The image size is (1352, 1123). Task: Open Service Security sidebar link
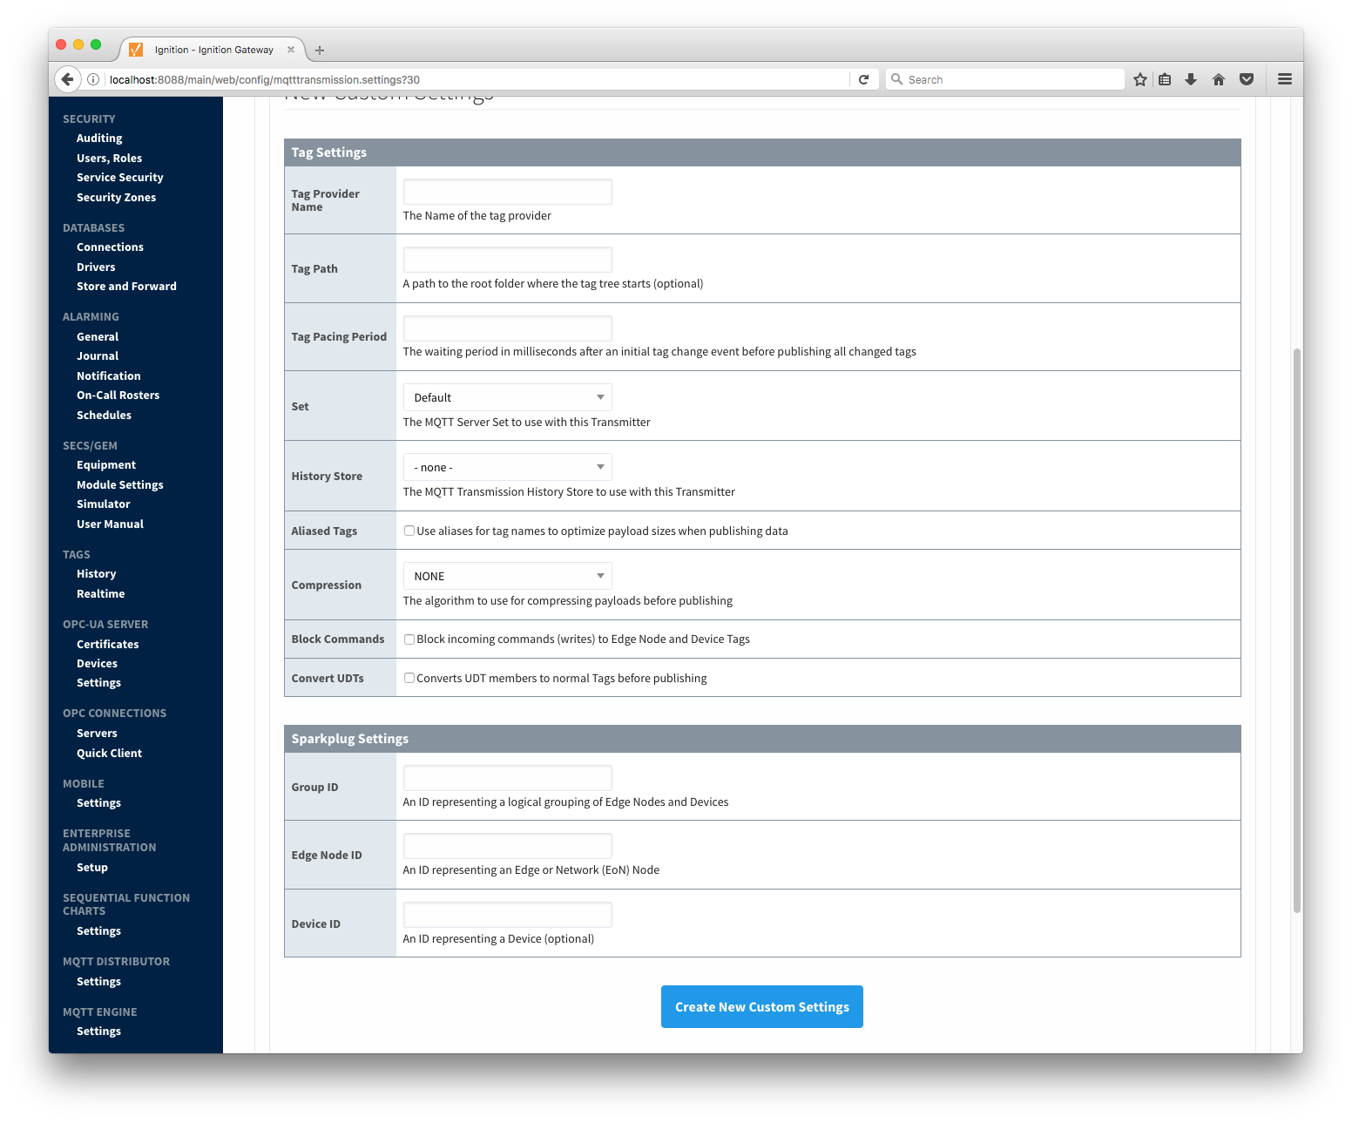click(119, 178)
